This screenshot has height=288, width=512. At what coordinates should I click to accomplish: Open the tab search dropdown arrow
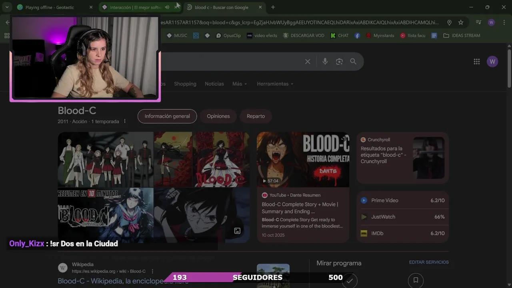tap(7, 7)
